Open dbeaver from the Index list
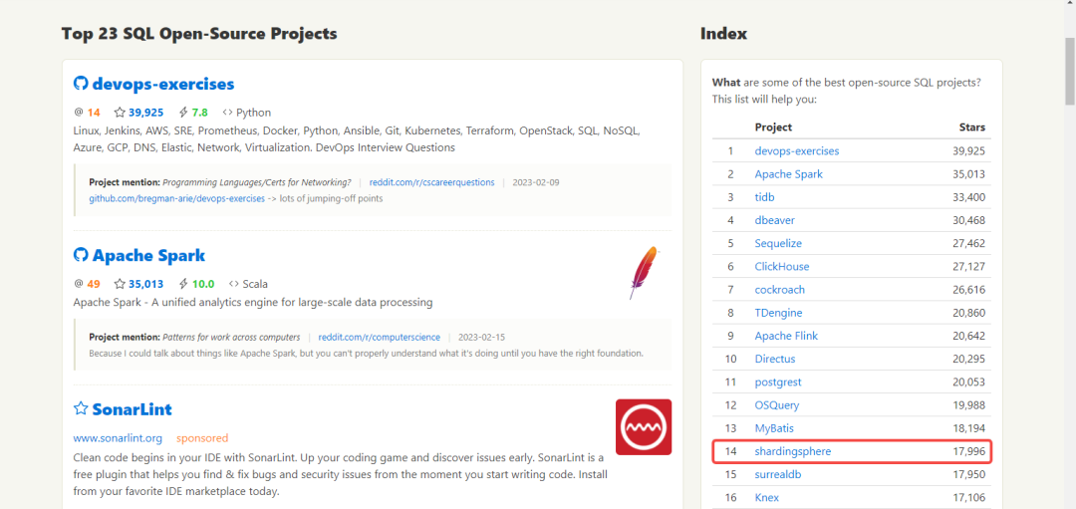 click(775, 220)
